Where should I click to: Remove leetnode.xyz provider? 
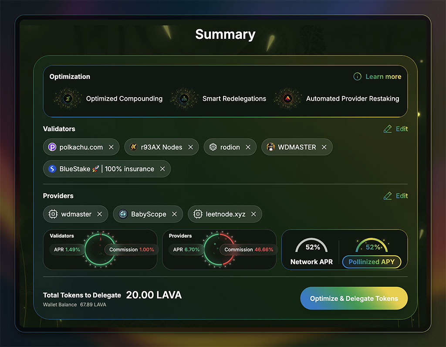(x=253, y=214)
